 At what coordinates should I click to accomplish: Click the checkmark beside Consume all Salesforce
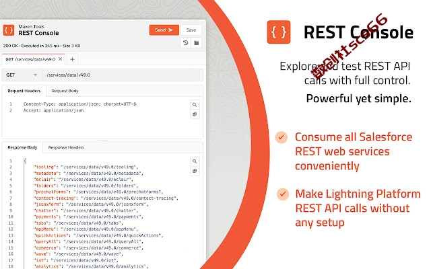coord(281,137)
